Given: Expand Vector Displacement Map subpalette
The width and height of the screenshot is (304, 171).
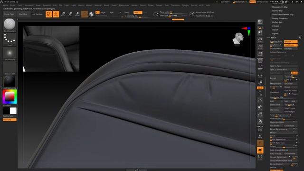Looking at the screenshot, I should tap(283, 15).
